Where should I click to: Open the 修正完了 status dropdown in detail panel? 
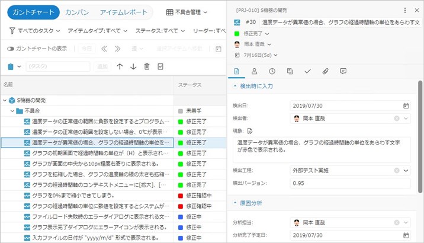click(x=256, y=33)
